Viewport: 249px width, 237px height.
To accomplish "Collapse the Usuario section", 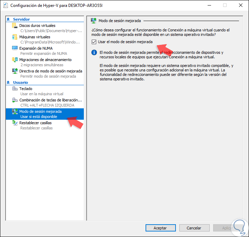I will 8,82.
